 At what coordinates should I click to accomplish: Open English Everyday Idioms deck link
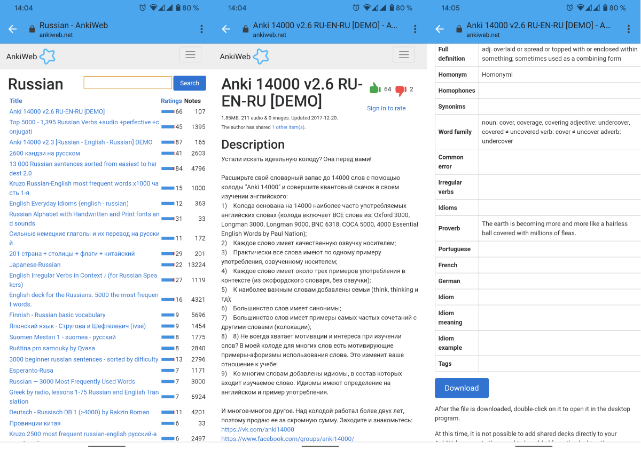[x=69, y=204]
